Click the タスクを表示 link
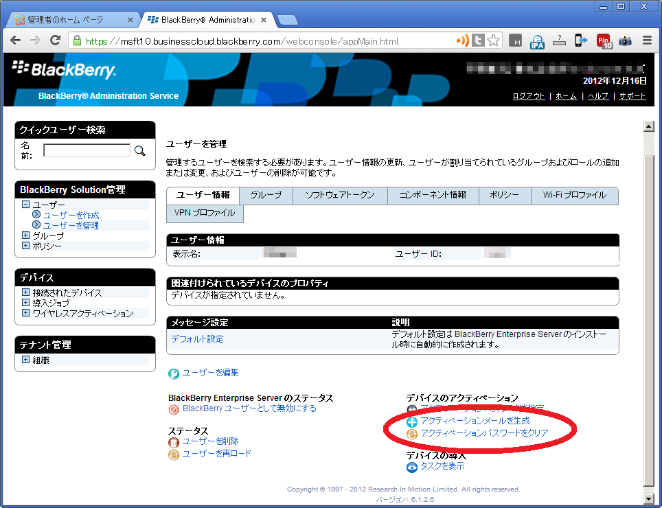This screenshot has width=662, height=508. tap(442, 467)
